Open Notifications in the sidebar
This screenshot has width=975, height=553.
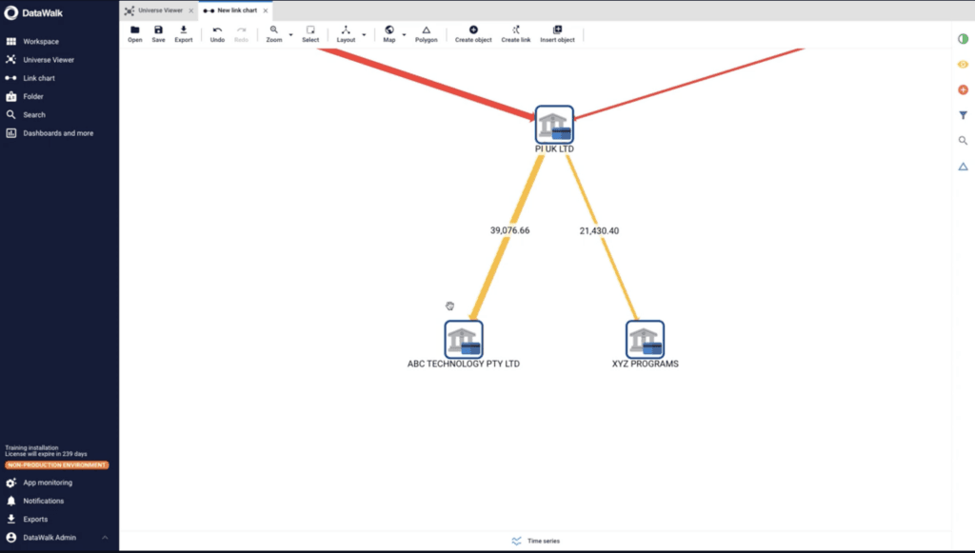click(43, 501)
